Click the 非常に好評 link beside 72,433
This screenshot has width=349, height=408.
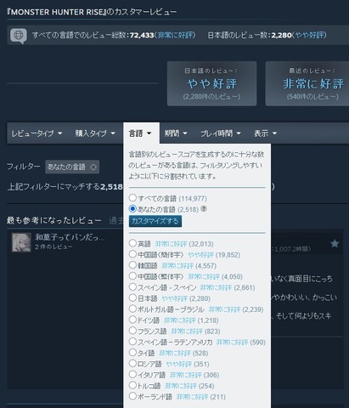tap(176, 35)
